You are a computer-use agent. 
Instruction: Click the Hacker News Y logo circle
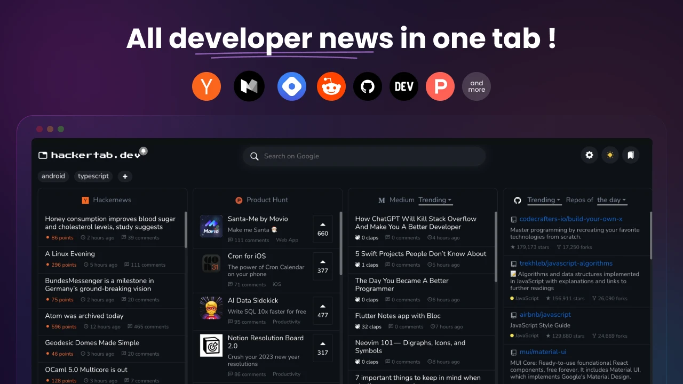coord(207,86)
